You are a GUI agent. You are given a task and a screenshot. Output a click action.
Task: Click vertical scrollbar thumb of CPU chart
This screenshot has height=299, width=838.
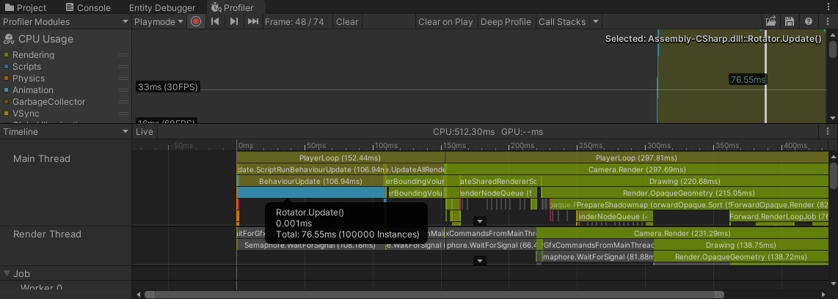click(x=833, y=50)
